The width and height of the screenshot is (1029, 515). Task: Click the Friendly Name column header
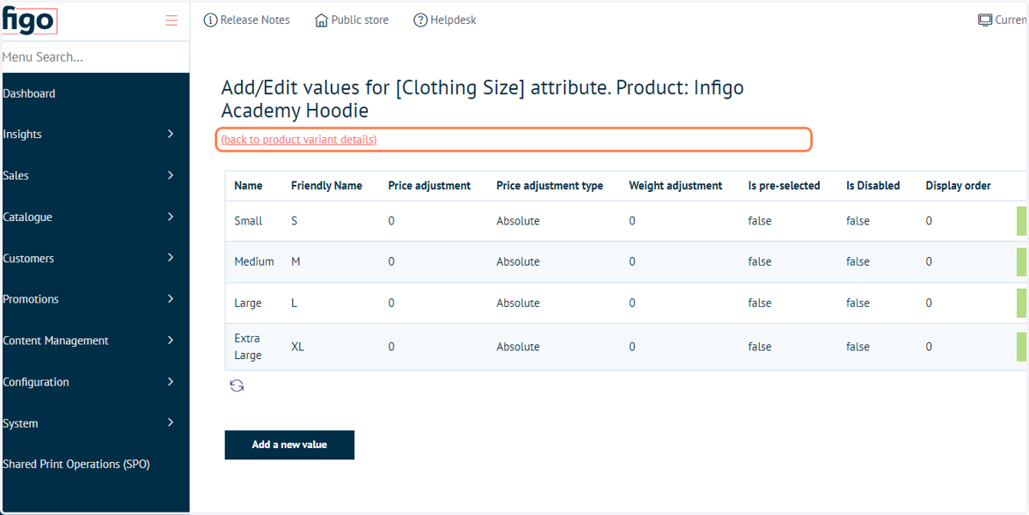coord(327,185)
